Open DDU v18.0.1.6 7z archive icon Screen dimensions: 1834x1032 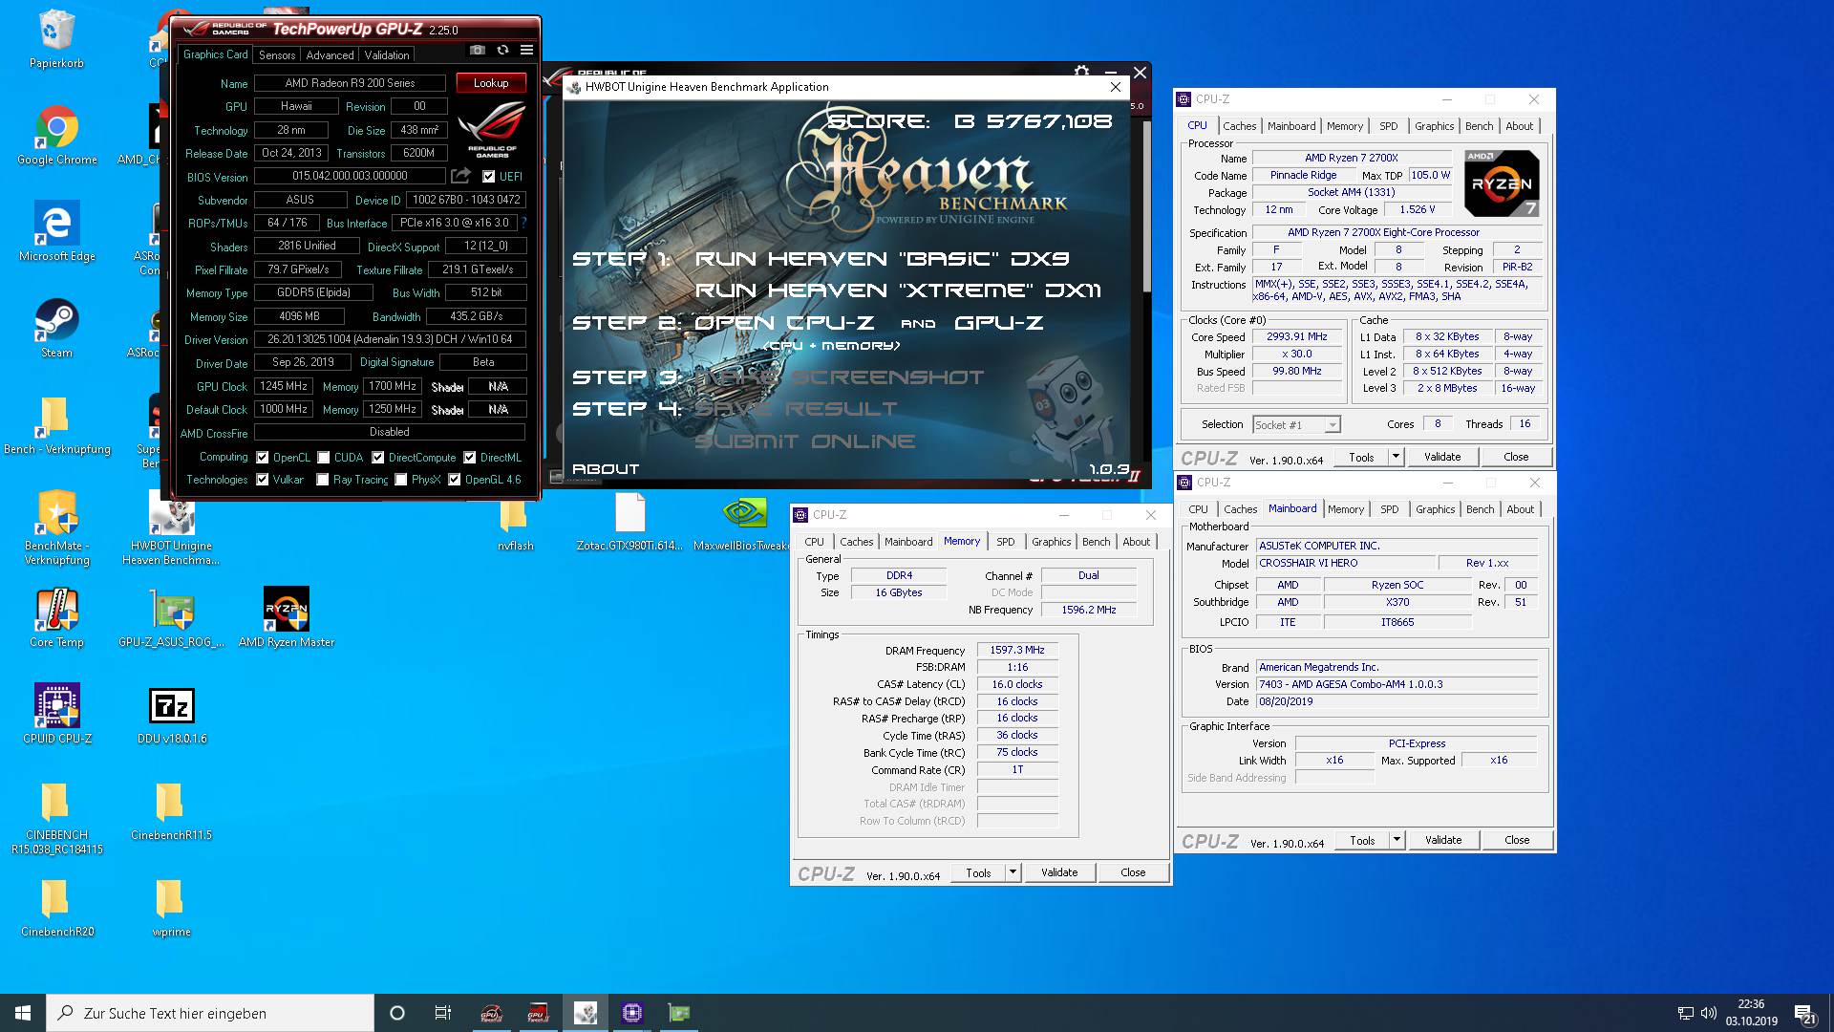pyautogui.click(x=171, y=715)
